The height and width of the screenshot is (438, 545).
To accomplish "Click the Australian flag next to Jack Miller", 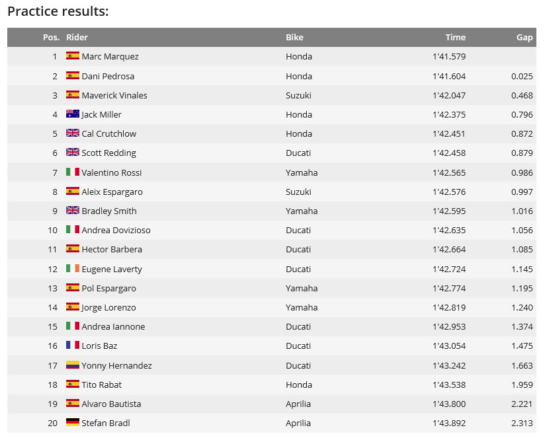I will pyautogui.click(x=73, y=114).
